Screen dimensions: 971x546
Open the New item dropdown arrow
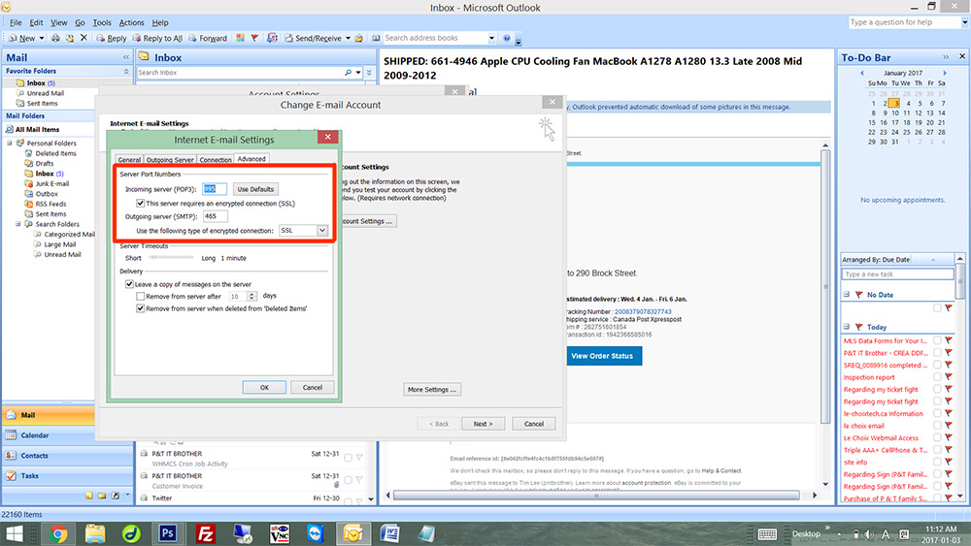click(x=42, y=39)
